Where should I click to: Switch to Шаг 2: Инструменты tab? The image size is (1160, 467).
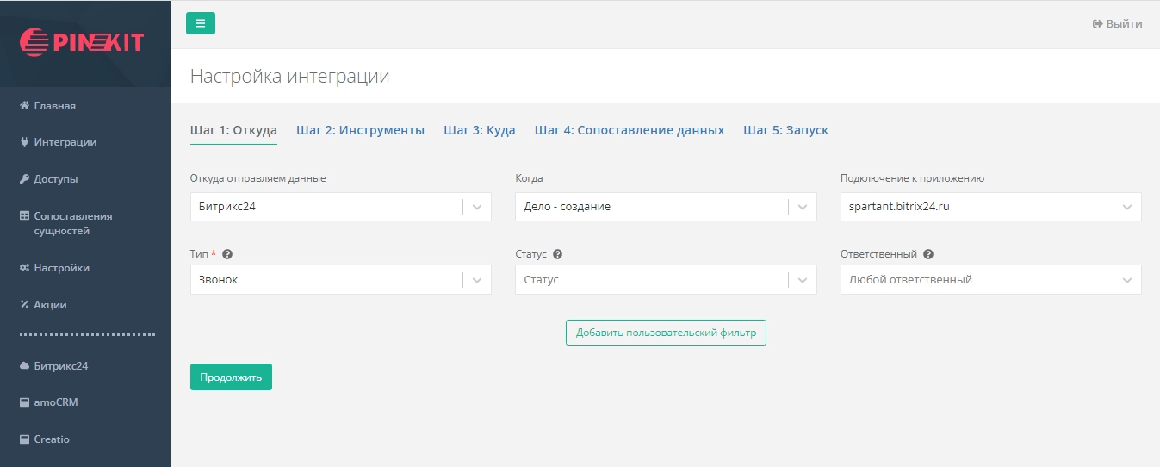[360, 130]
